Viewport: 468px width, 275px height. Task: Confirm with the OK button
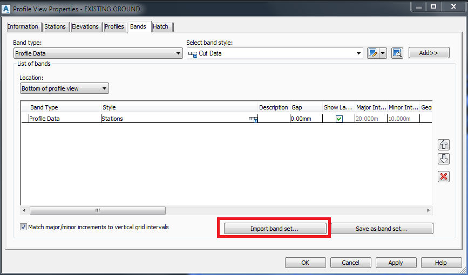coord(306,263)
